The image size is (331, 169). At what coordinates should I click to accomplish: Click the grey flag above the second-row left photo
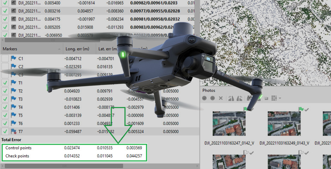[x=246, y=152]
